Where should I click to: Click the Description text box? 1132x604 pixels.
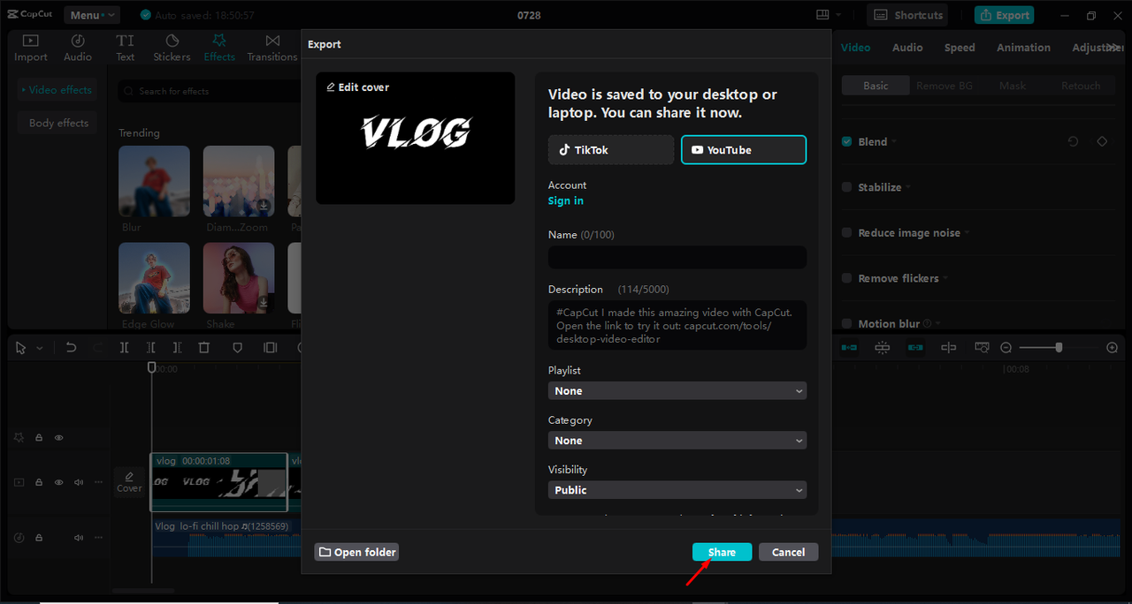(677, 325)
